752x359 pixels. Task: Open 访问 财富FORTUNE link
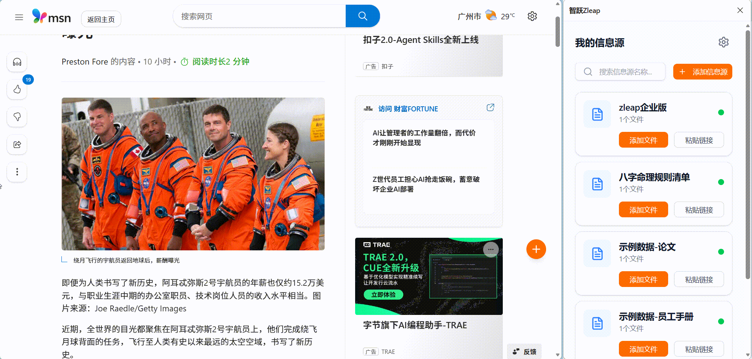[408, 109]
